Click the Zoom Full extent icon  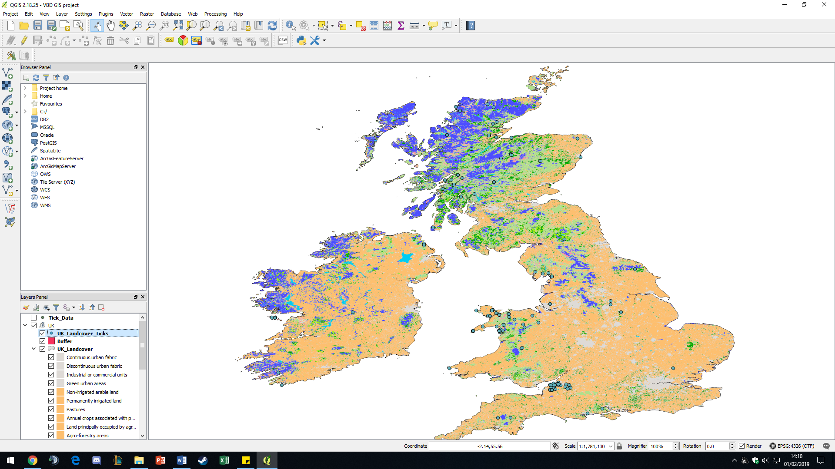(178, 26)
